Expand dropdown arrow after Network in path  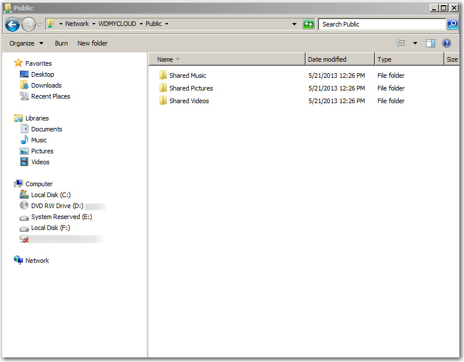(94, 24)
